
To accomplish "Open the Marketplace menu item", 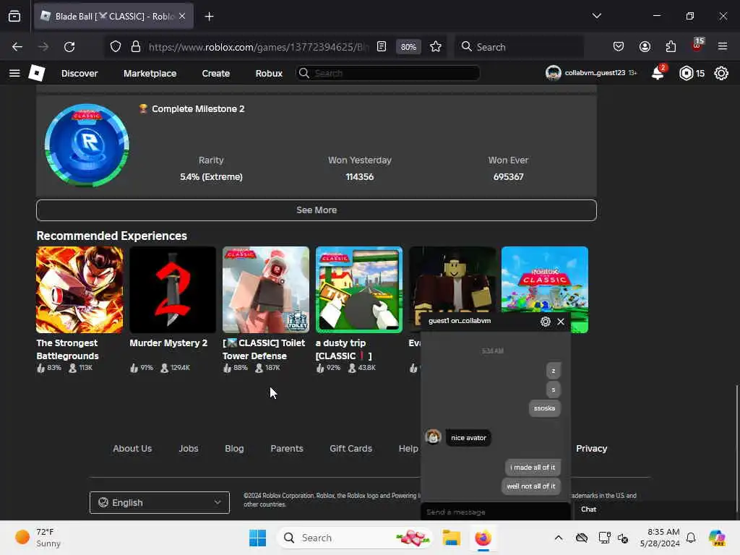I will pos(150,73).
